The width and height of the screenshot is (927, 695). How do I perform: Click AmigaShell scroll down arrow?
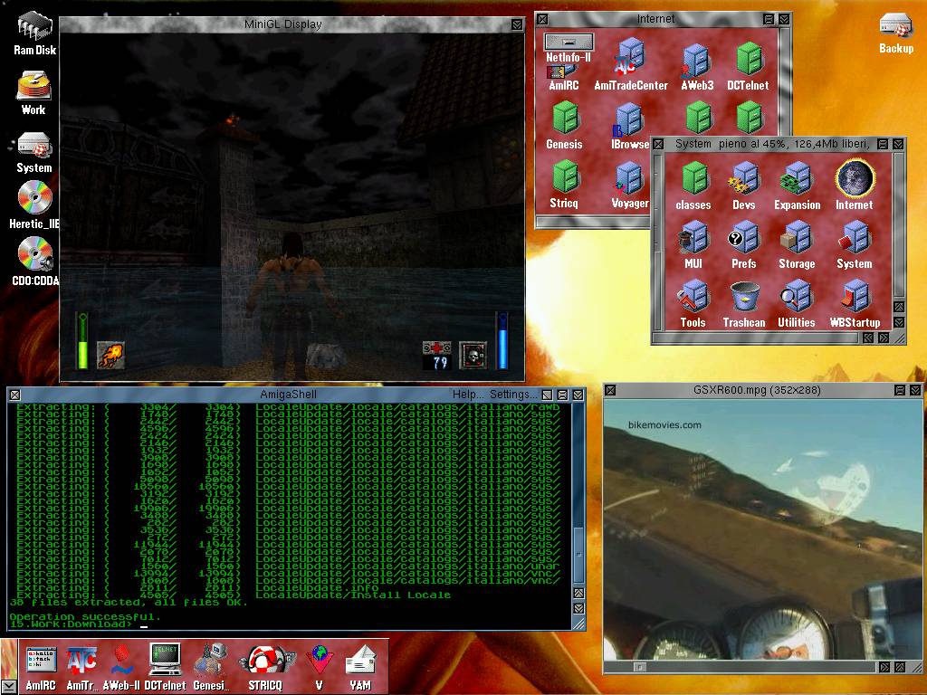click(578, 610)
